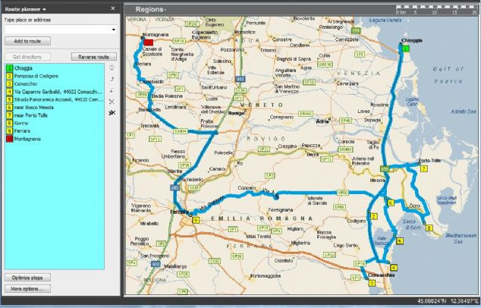Expand the address suggestions dropdown arrow

tap(113, 30)
